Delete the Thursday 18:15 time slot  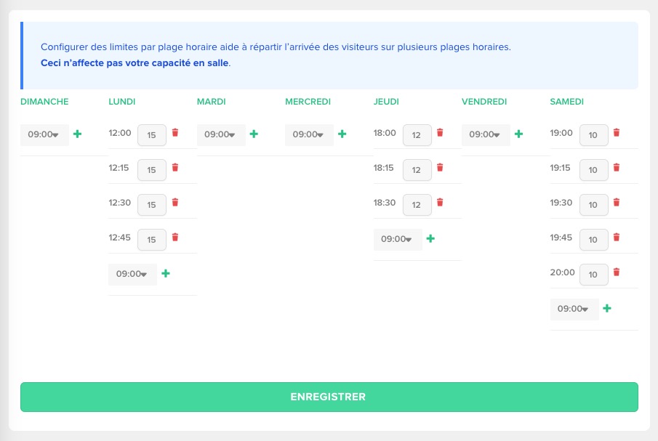pyautogui.click(x=439, y=168)
